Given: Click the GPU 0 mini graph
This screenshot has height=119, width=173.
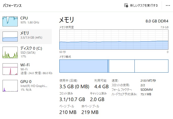Looking at the screenshot, I should click(x=10, y=86).
